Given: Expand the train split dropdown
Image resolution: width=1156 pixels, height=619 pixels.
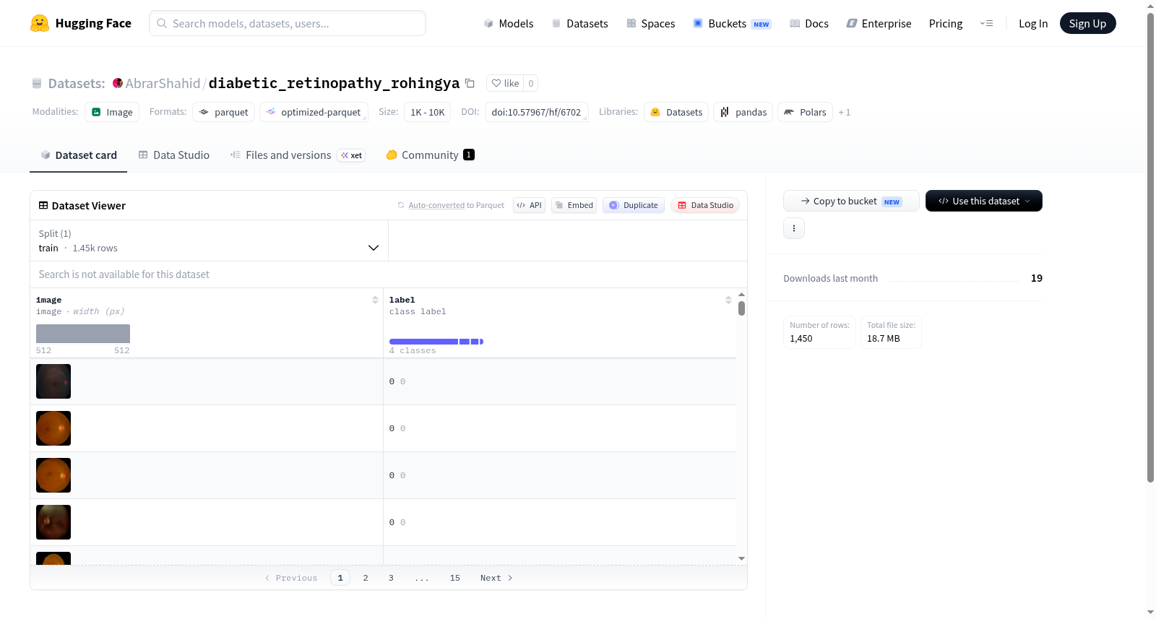Looking at the screenshot, I should [209, 241].
